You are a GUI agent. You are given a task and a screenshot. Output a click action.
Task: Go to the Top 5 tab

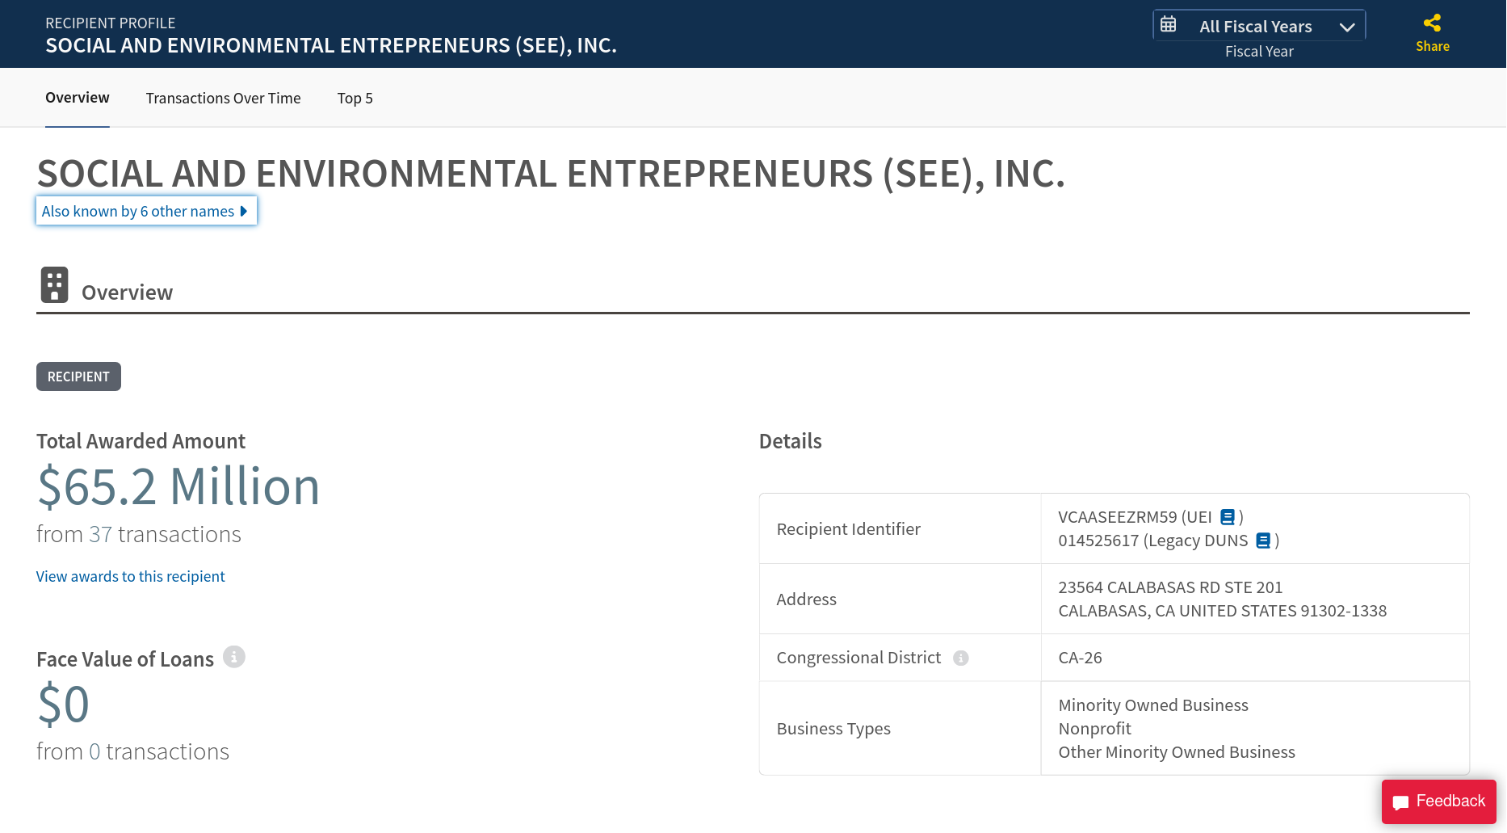(355, 99)
